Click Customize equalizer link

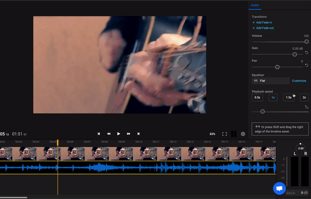click(x=299, y=81)
